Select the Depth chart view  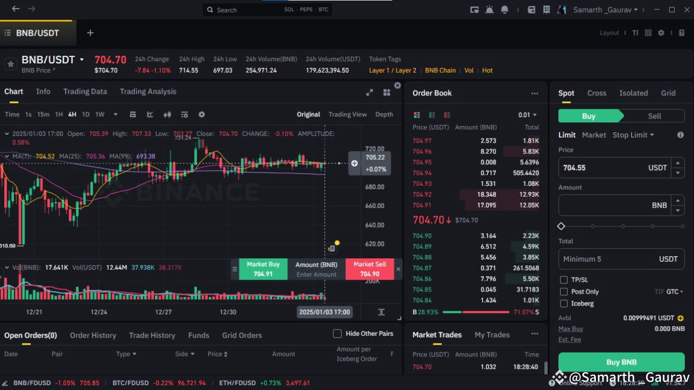coord(384,114)
